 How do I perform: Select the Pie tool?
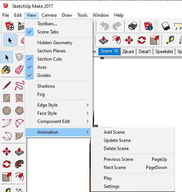click(19, 136)
